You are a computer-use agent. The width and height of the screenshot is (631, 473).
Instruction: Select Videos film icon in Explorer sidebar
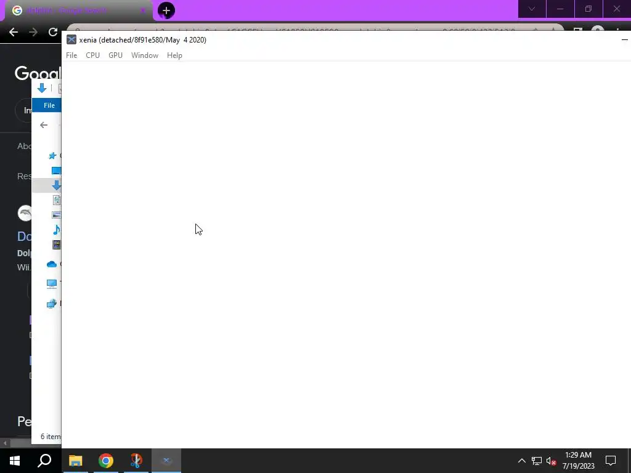click(56, 245)
